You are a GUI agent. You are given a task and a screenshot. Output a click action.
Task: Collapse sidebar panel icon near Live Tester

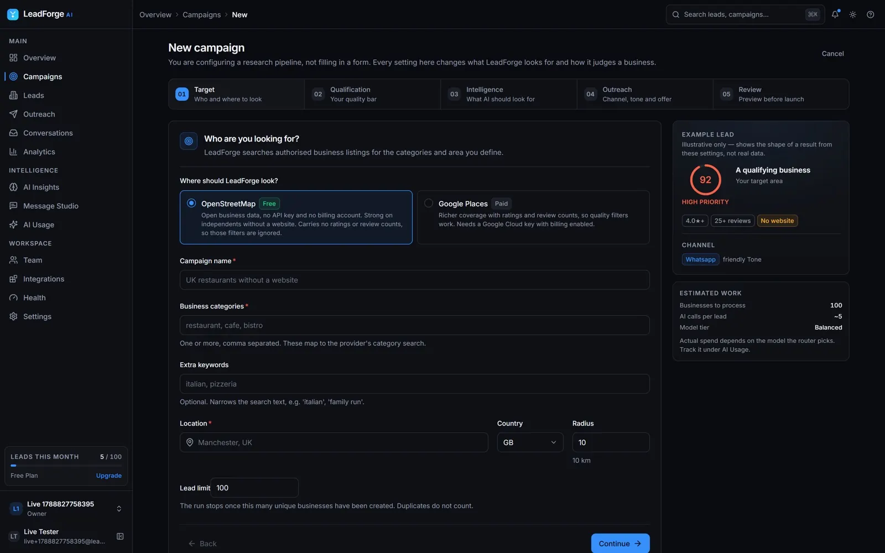(x=120, y=536)
